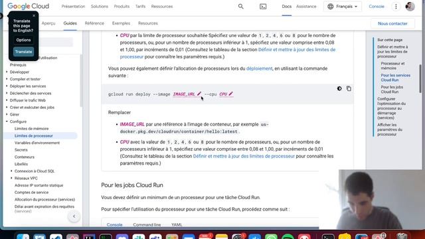The height and width of the screenshot is (239, 425).
Task: Collapse the left navigation panel chevron
Action: coord(74,216)
